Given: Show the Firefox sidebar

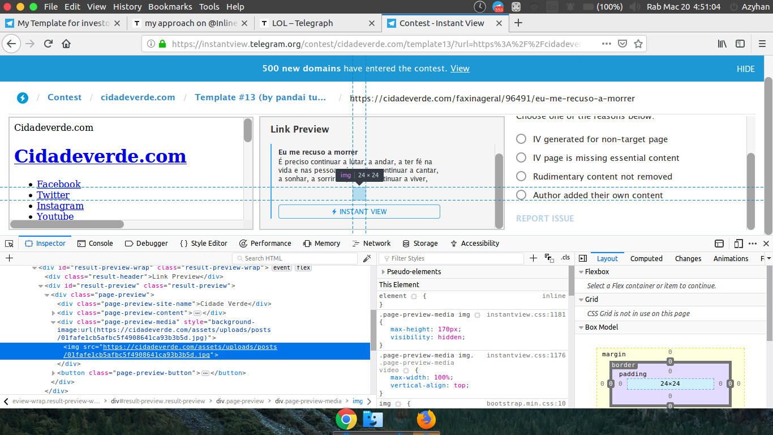Looking at the screenshot, I should pos(740,44).
